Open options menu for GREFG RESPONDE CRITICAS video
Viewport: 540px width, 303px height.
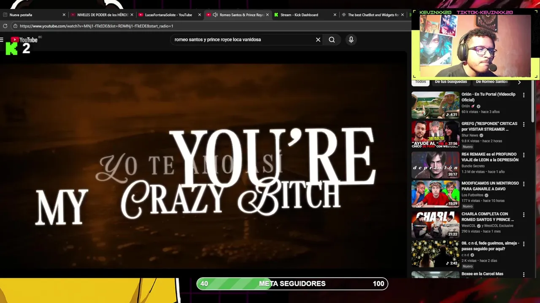(524, 125)
